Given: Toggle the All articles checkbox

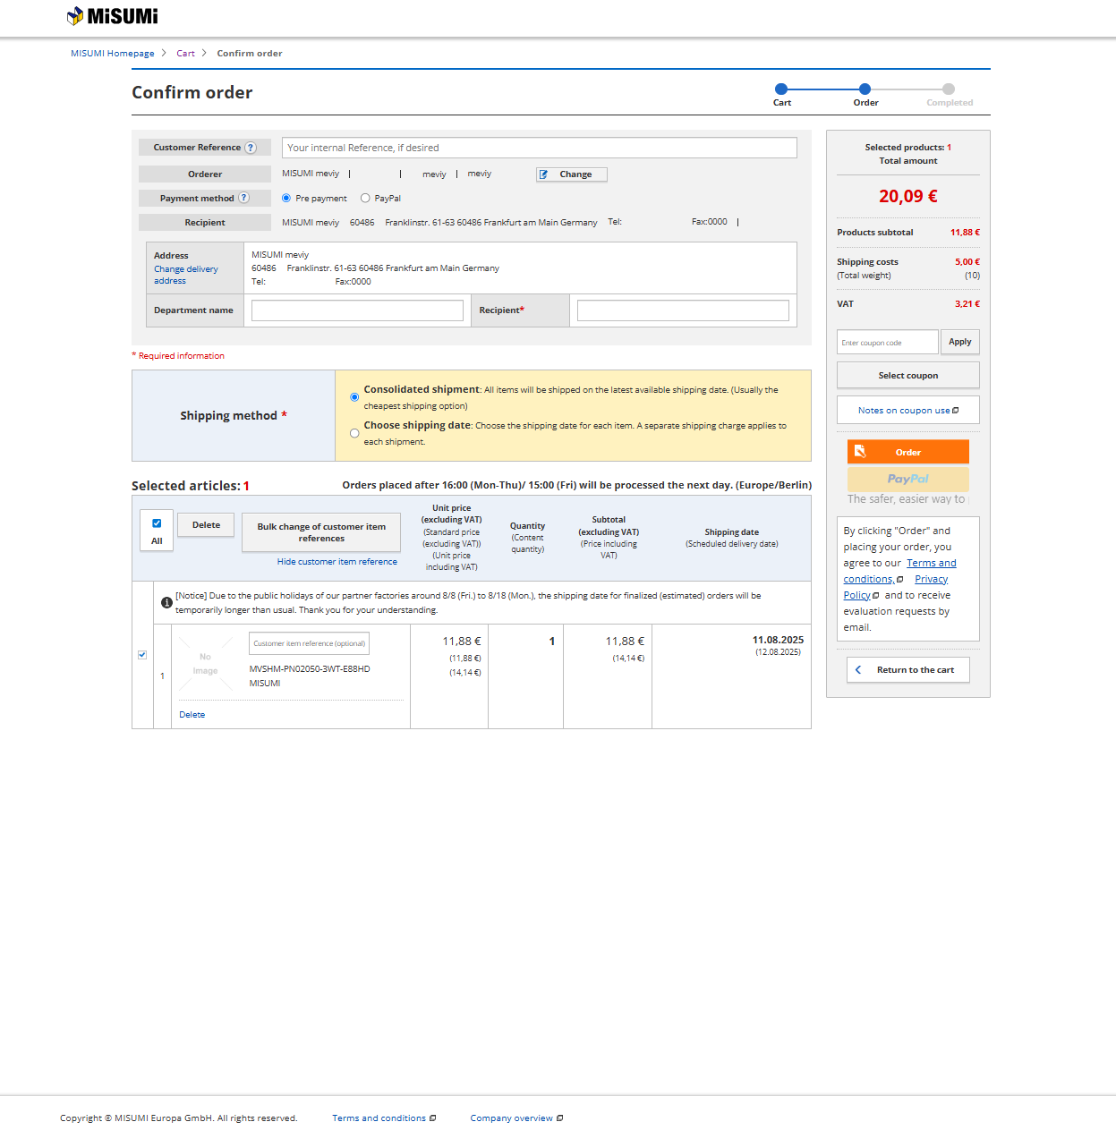Looking at the screenshot, I should coord(157,523).
